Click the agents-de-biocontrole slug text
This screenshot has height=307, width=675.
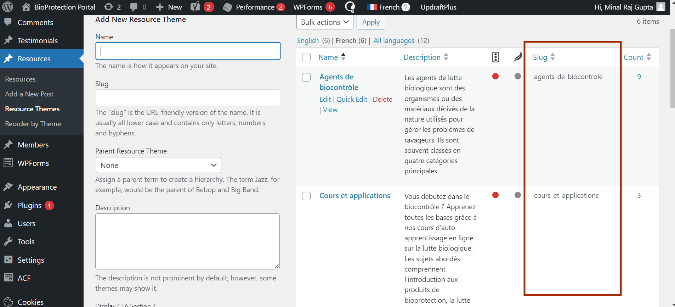pos(568,77)
